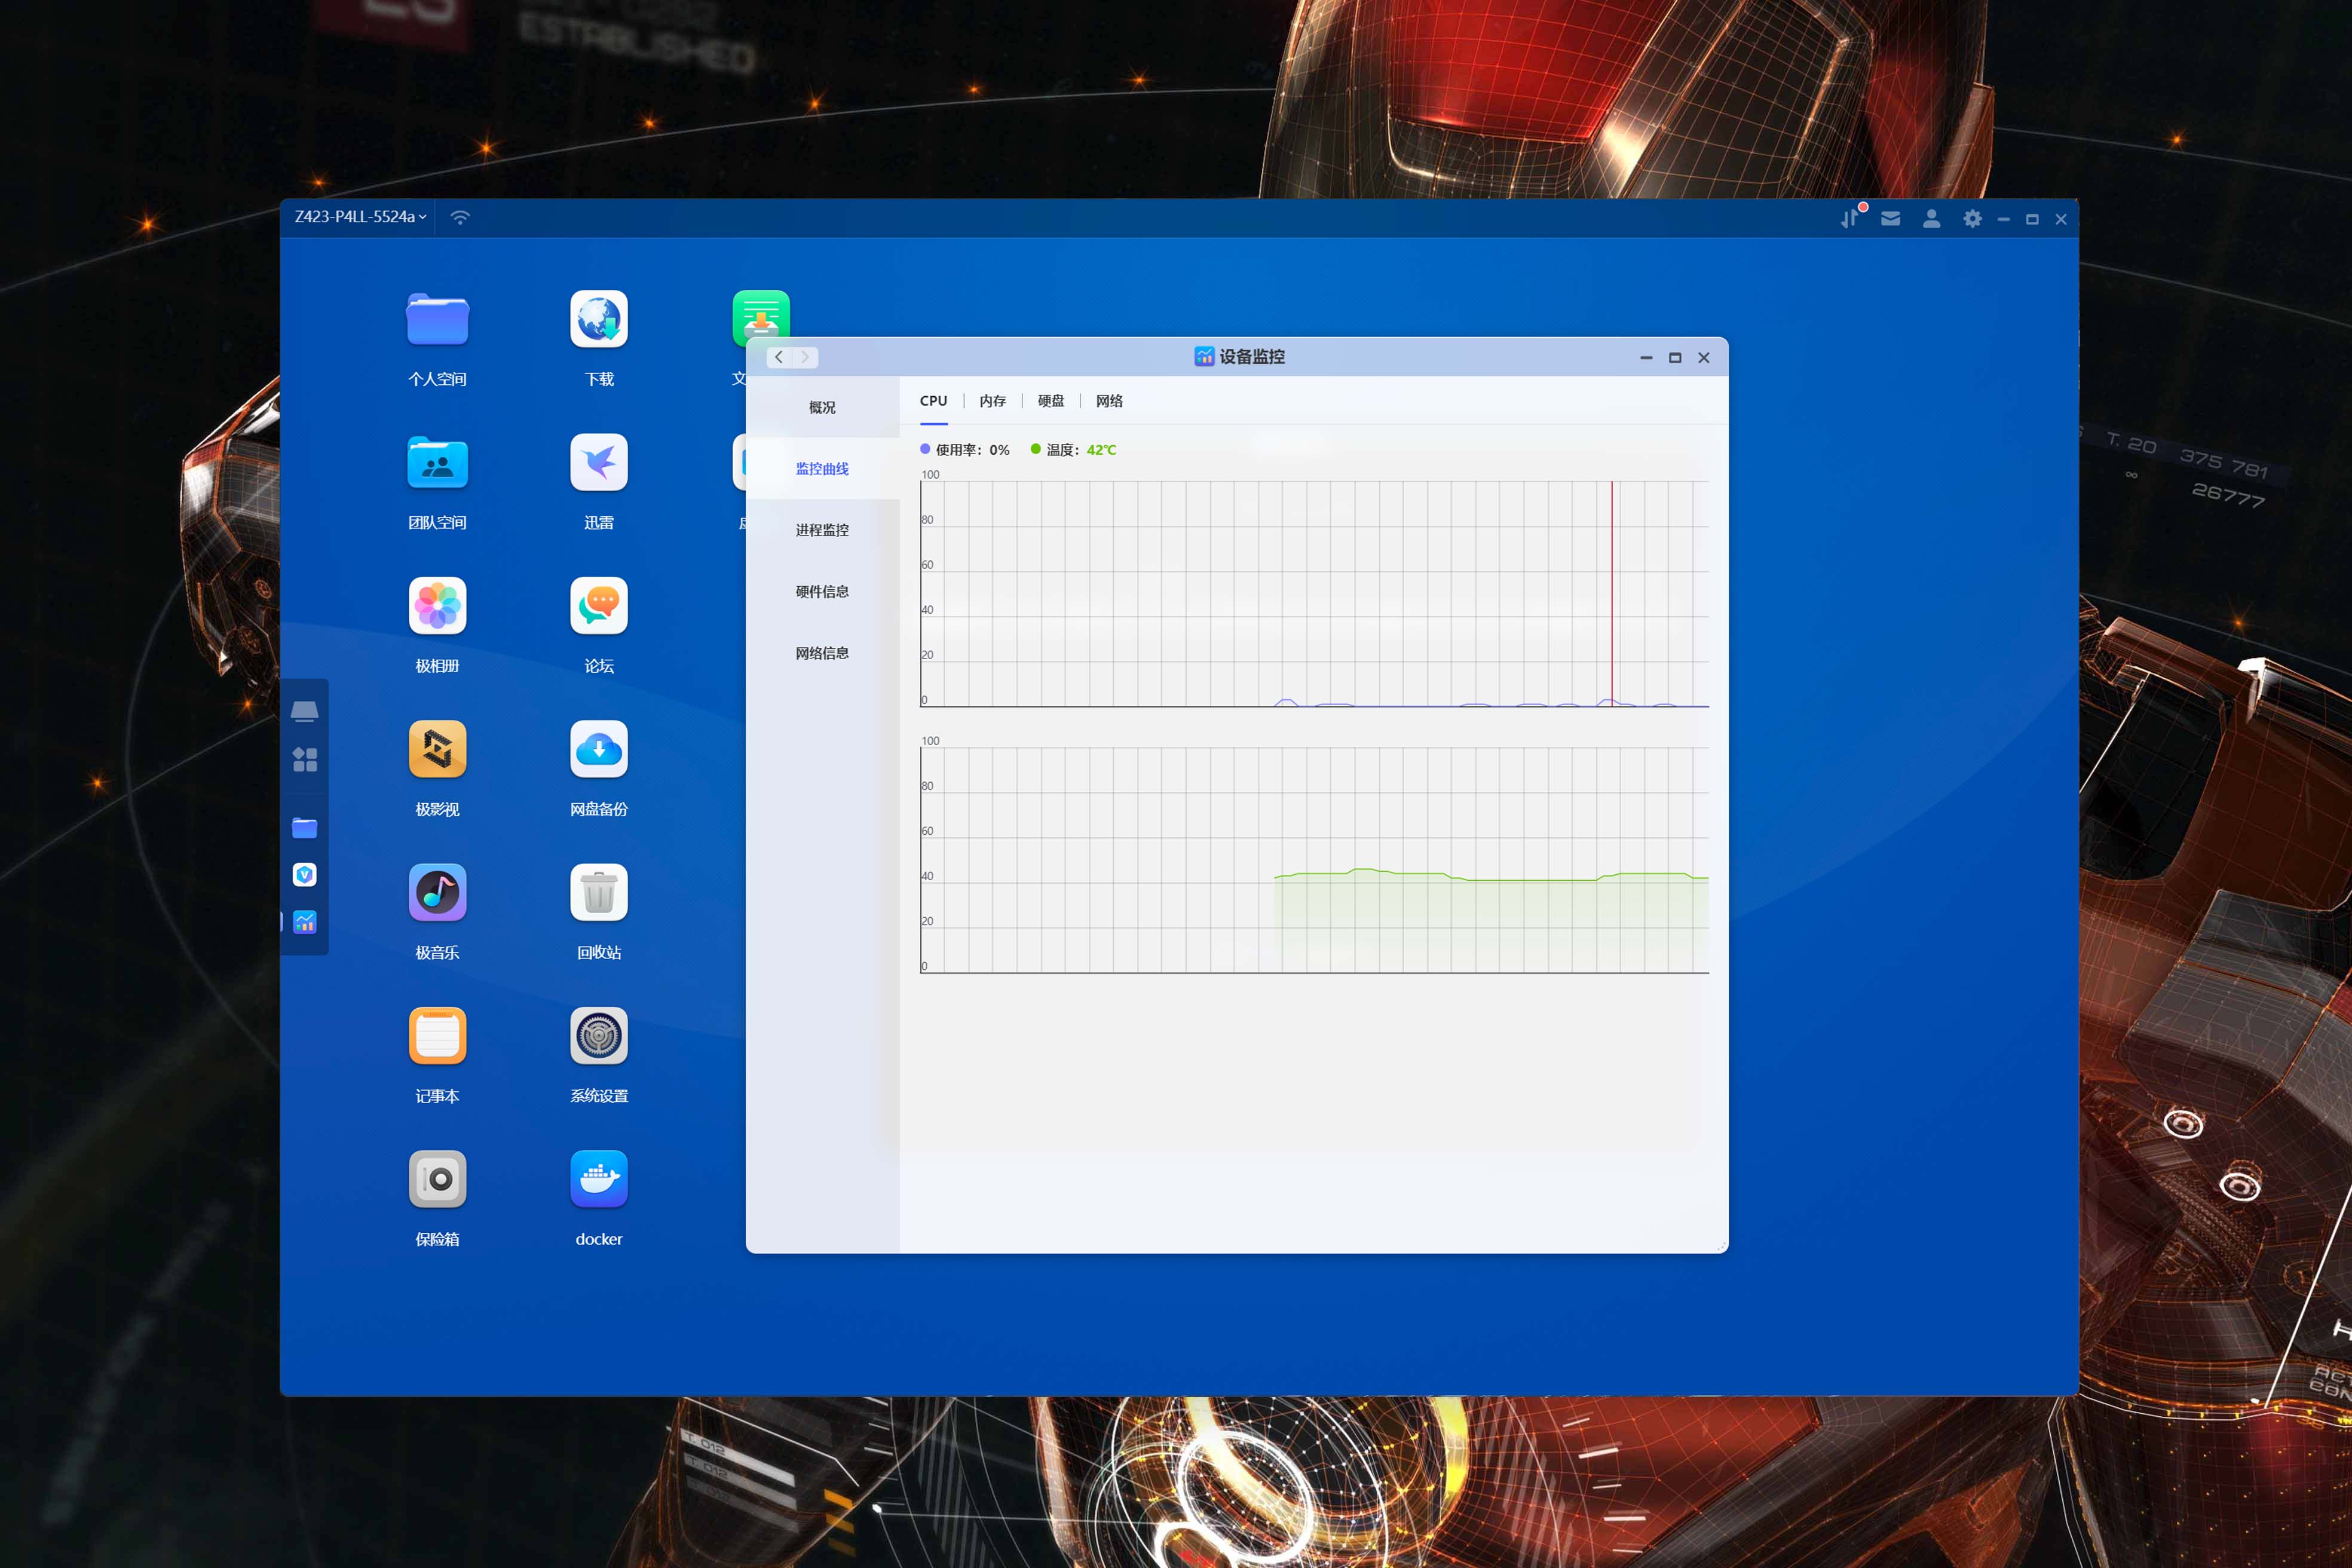
Task: Click the wifi connection status icon
Action: (x=460, y=217)
